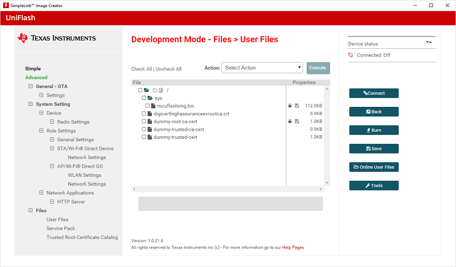Tick the sys folder checkbox

click(144, 98)
